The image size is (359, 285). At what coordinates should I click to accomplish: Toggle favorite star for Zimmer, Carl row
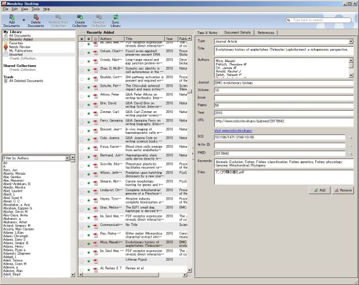point(81,114)
